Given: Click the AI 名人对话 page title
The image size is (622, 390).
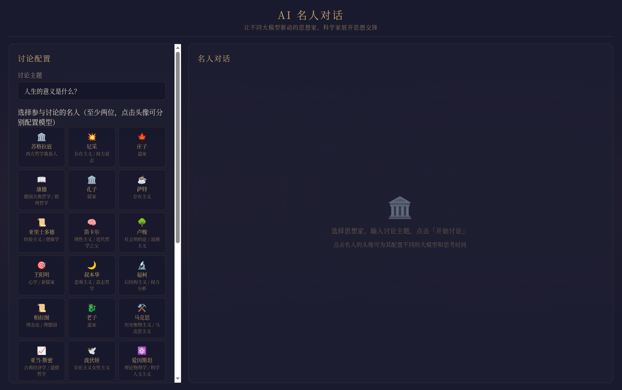Looking at the screenshot, I should point(311,16).
